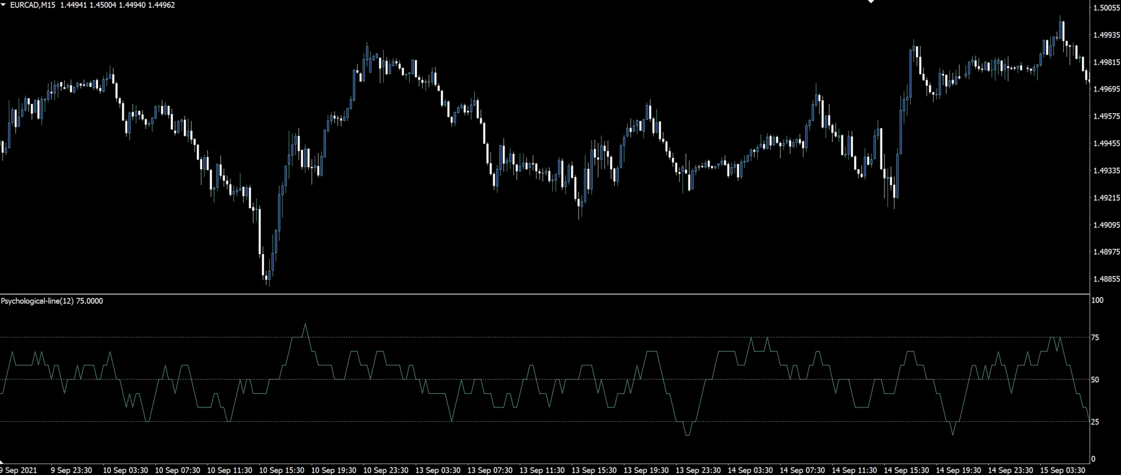Click the 10 Sep 15:30 time label
The height and width of the screenshot is (475, 1121).
coord(281,470)
